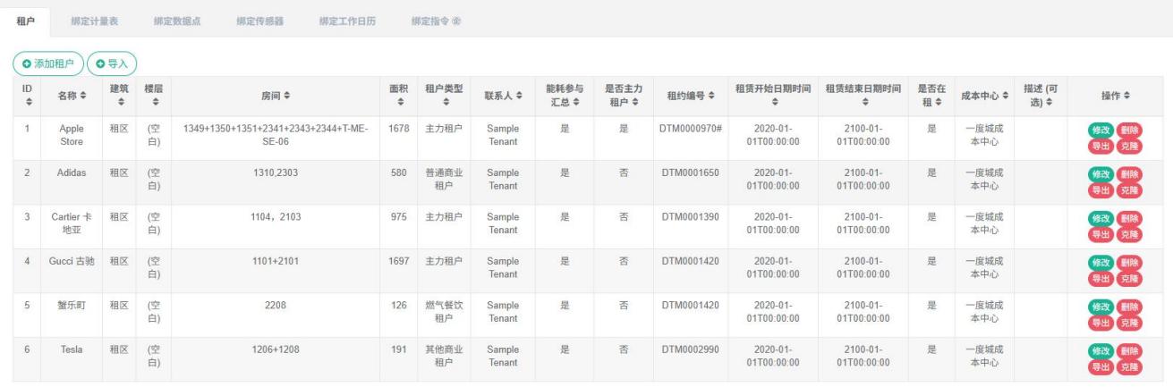Delete the Adidas tenant with 删除
The height and width of the screenshot is (387, 1173).
click(1128, 174)
